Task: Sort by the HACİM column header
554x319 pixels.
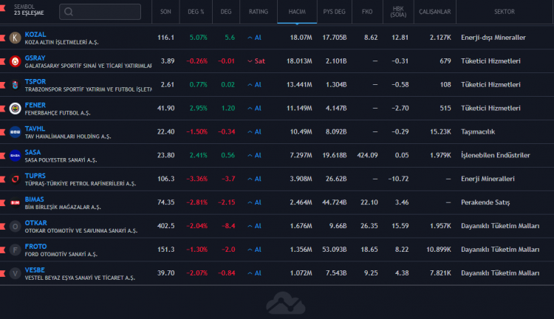Action: pos(297,12)
